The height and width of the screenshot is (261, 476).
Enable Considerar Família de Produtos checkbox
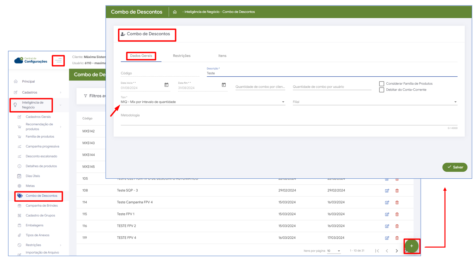(381, 84)
